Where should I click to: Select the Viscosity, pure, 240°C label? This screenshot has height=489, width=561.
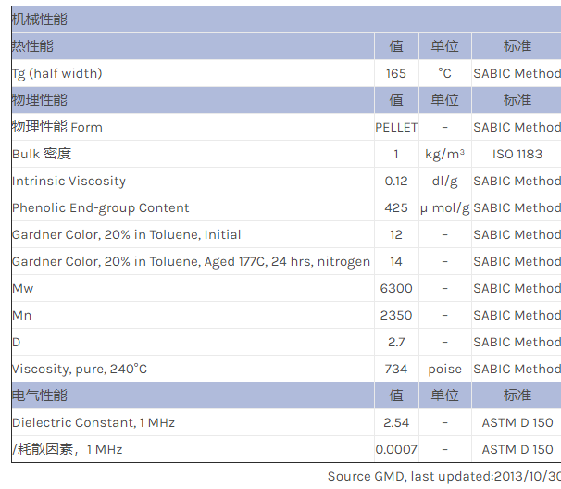click(x=80, y=369)
